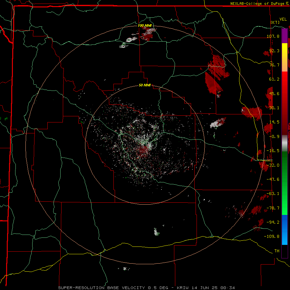
Task: Click the -47.6 velocity scale value
Action: click(273, 179)
